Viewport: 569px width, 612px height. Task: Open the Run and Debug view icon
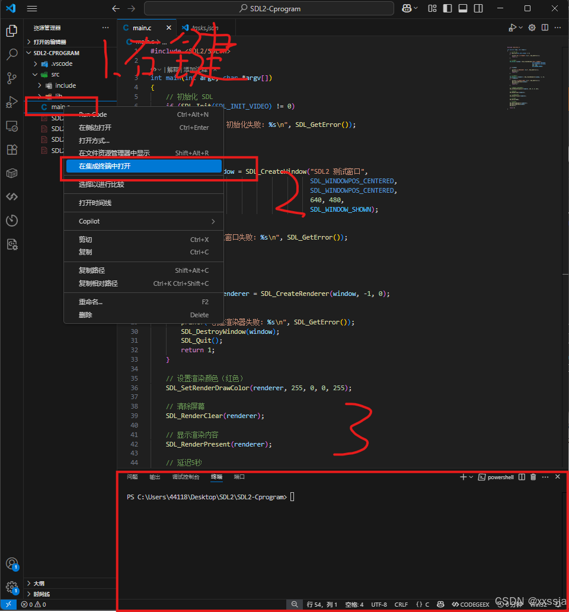tap(12, 102)
